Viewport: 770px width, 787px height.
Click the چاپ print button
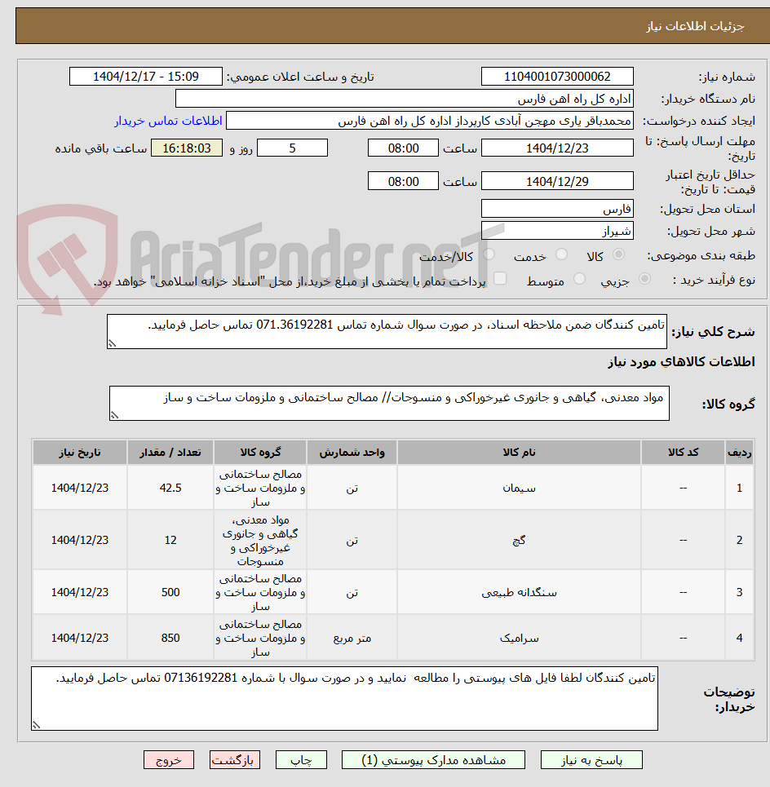point(301,760)
